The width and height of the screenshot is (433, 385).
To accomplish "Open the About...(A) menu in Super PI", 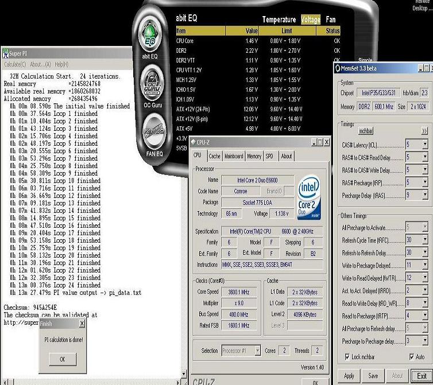I will click(40, 64).
